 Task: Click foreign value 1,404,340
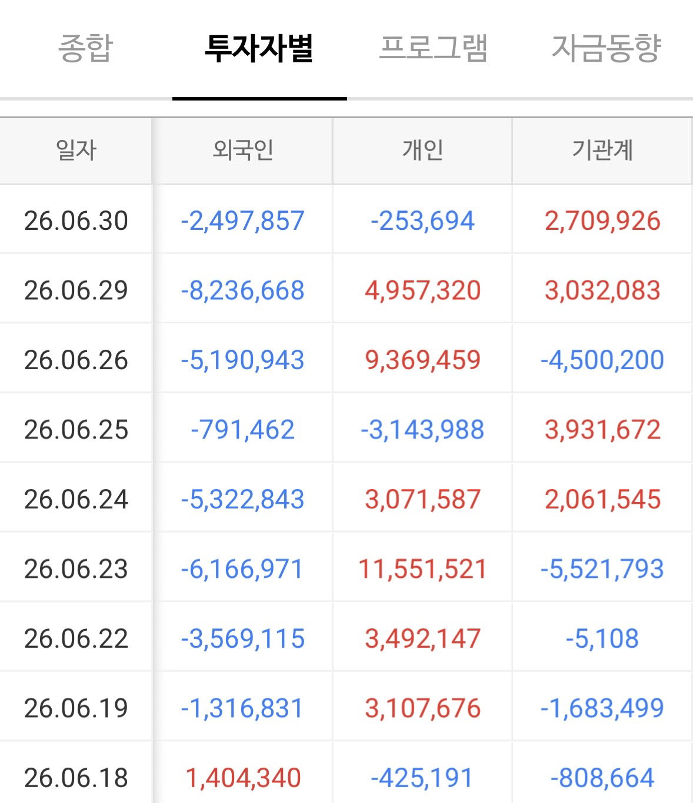[x=242, y=778]
